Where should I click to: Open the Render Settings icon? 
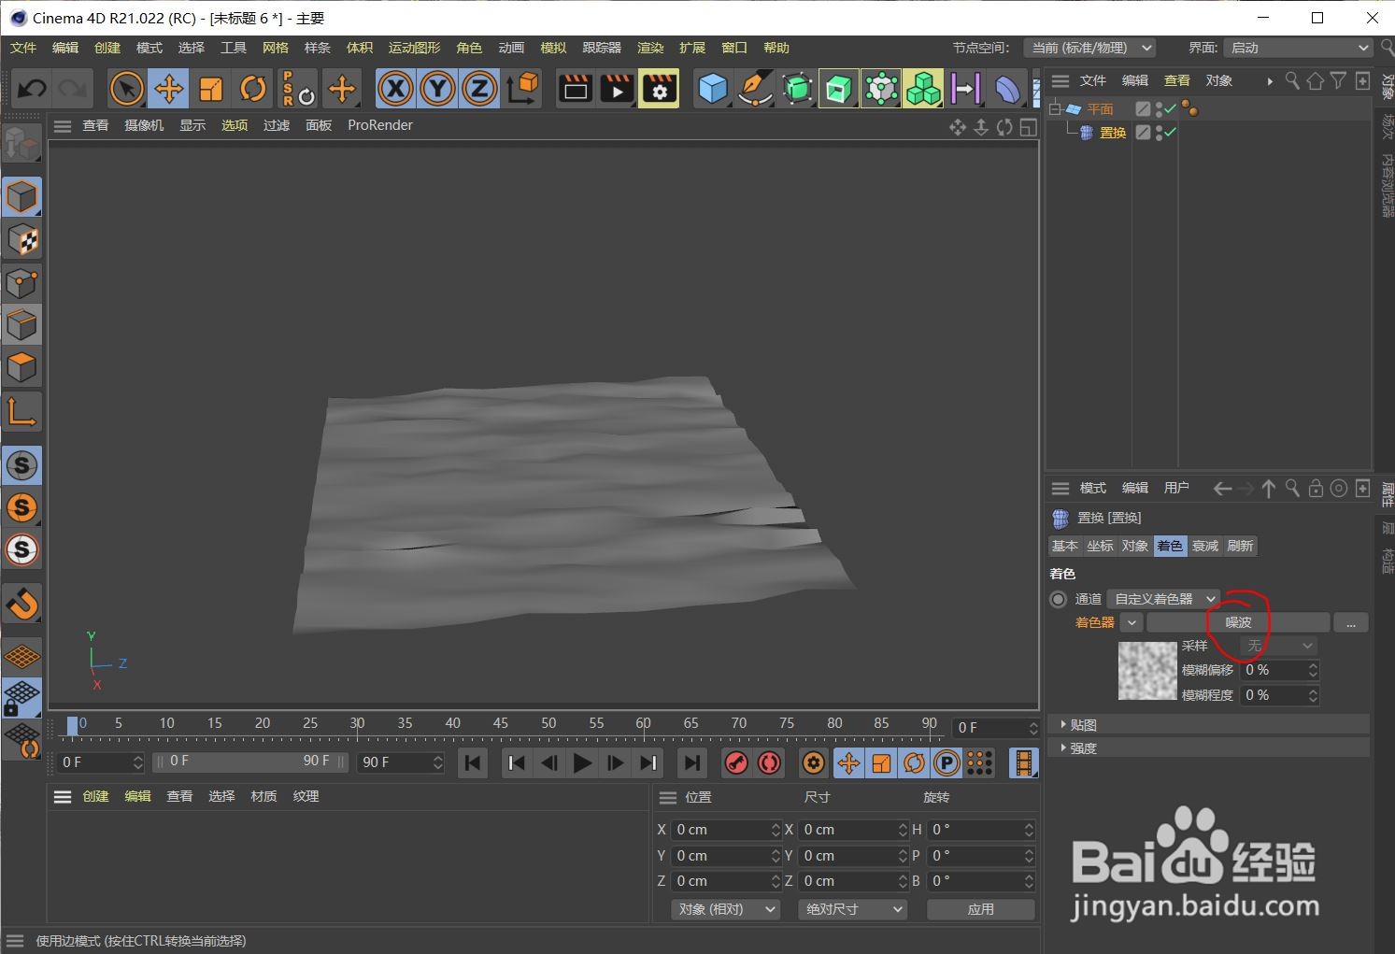[x=659, y=88]
